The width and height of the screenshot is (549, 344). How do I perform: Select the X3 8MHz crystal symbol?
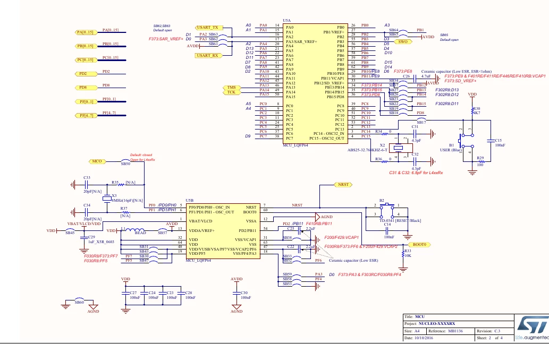[107, 199]
